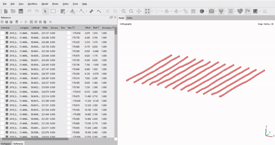Open the Point Cloud view dropdown arrow

(152, 11)
